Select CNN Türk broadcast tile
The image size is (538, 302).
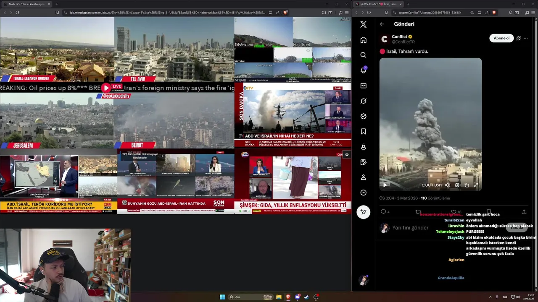[x=58, y=184]
